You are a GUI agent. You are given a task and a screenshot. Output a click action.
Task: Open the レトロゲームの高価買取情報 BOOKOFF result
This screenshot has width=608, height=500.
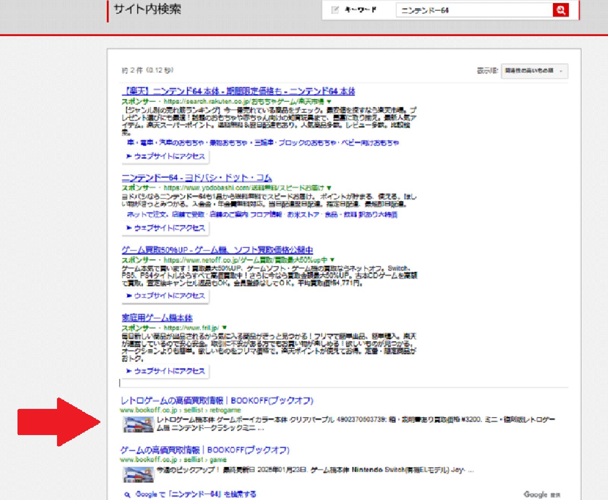click(x=217, y=401)
